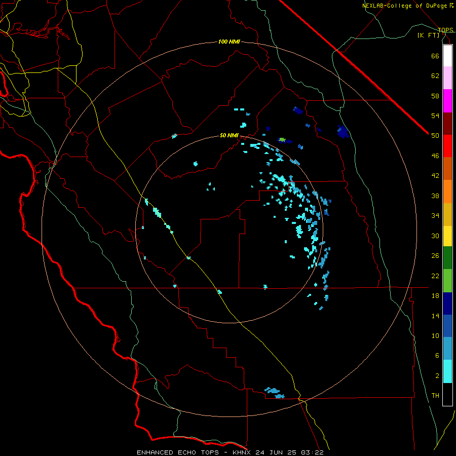
Task: Click the cyan legend swatch
Action: coord(447,371)
